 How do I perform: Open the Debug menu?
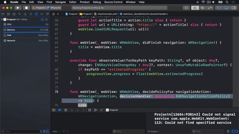97,2
